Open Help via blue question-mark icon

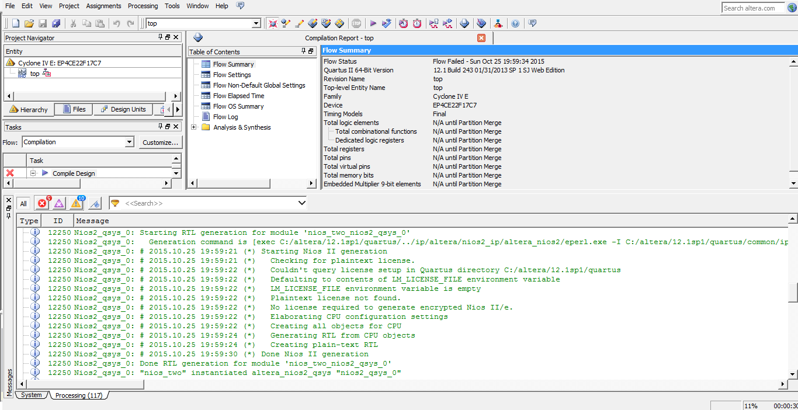[x=515, y=23]
